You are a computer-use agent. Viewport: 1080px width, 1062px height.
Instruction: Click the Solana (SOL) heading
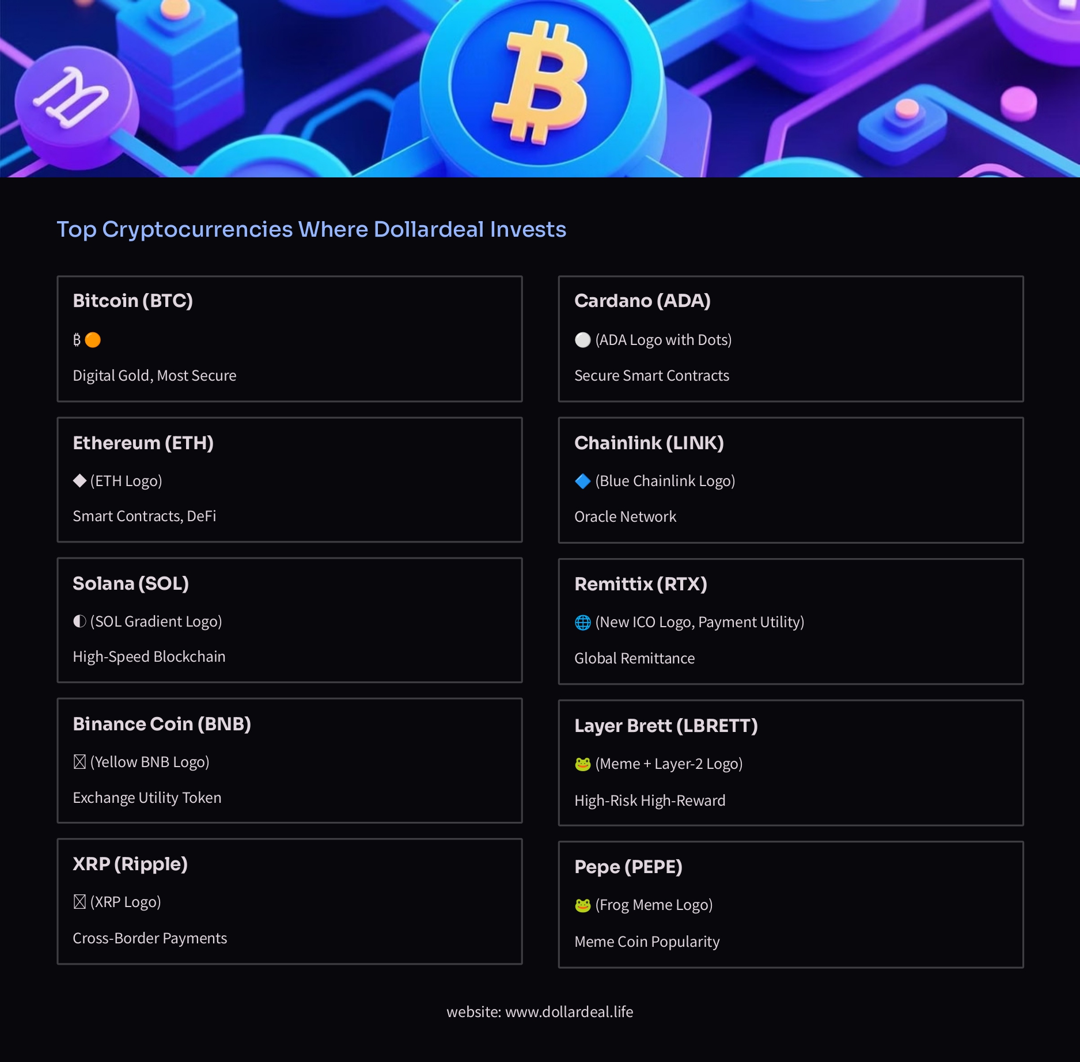tap(130, 583)
